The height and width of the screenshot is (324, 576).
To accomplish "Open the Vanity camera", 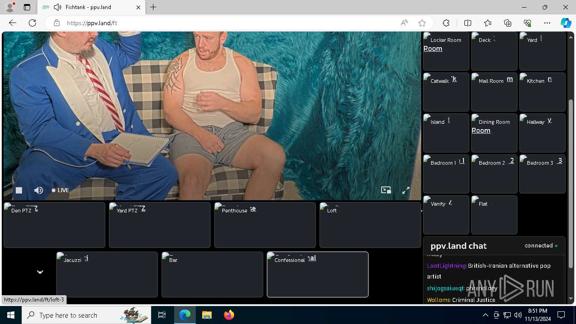I will (446, 215).
